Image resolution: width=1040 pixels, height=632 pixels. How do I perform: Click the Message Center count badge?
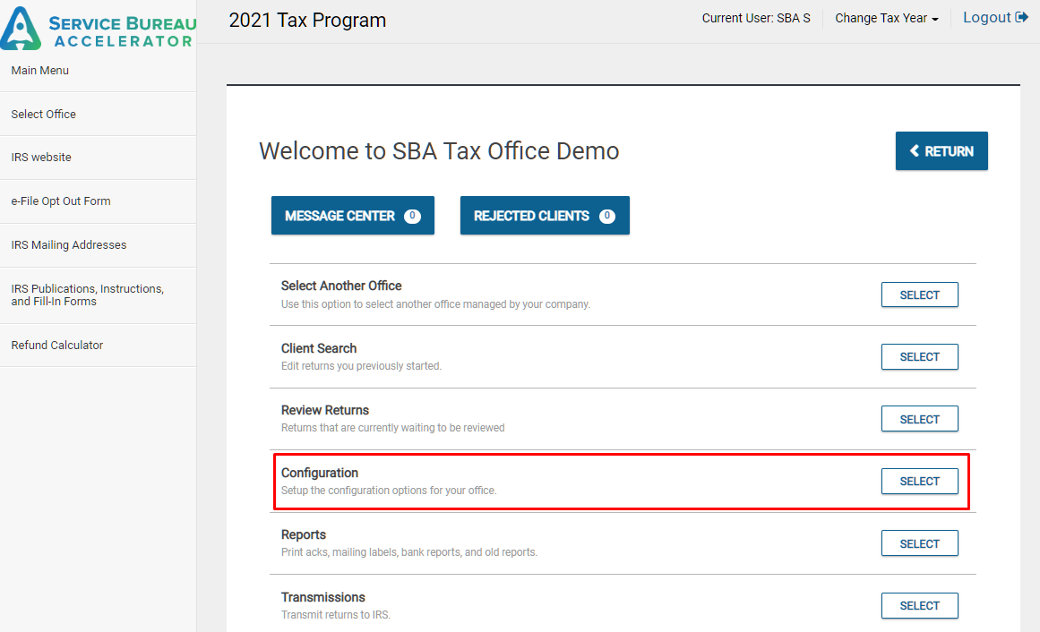pyautogui.click(x=412, y=216)
